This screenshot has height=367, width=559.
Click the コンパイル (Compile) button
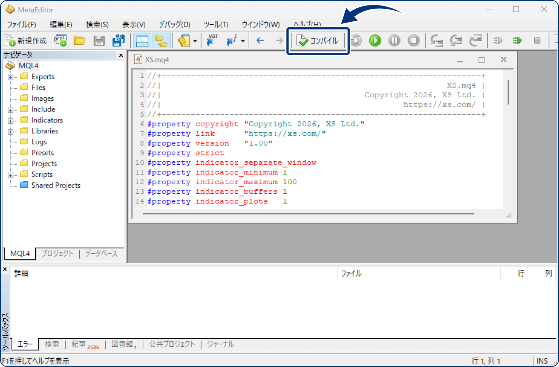[x=318, y=41]
